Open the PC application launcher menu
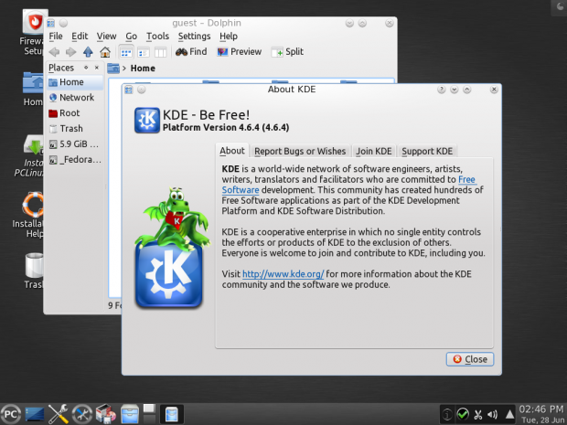 (x=10, y=414)
